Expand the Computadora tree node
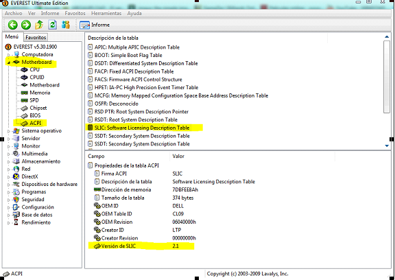 point(8,55)
